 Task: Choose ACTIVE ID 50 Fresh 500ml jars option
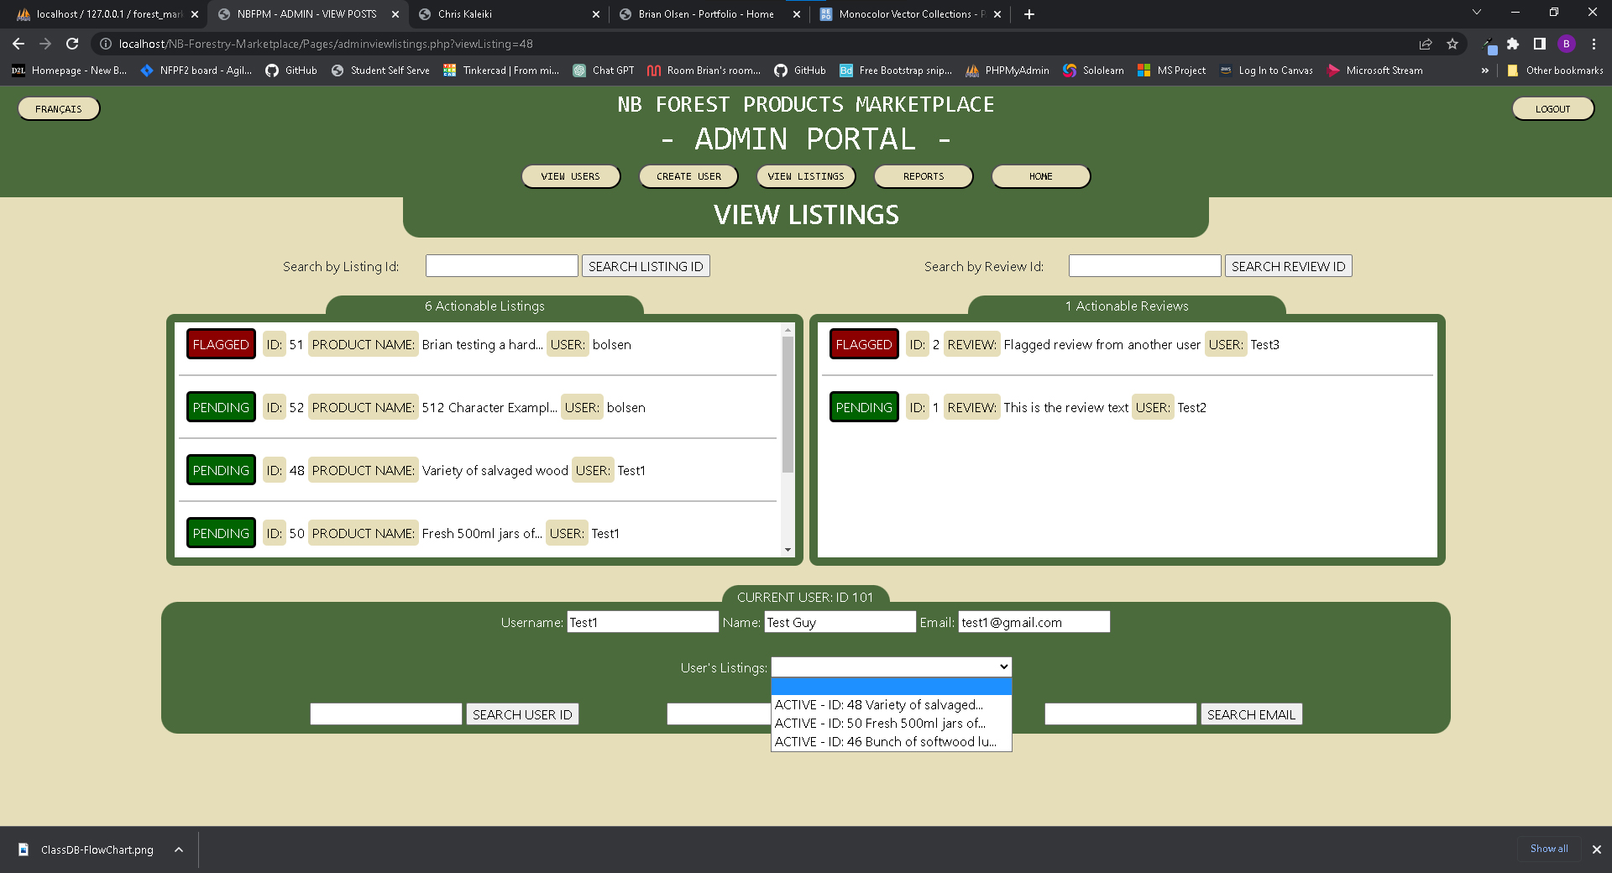[880, 724]
